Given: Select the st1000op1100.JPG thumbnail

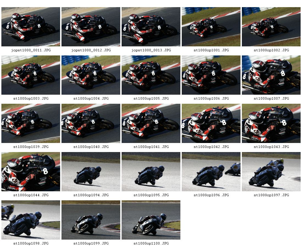Looking at the screenshot, I should [151, 220].
